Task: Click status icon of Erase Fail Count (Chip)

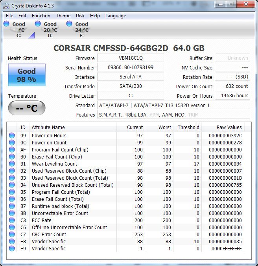Action: [x=12, y=157]
